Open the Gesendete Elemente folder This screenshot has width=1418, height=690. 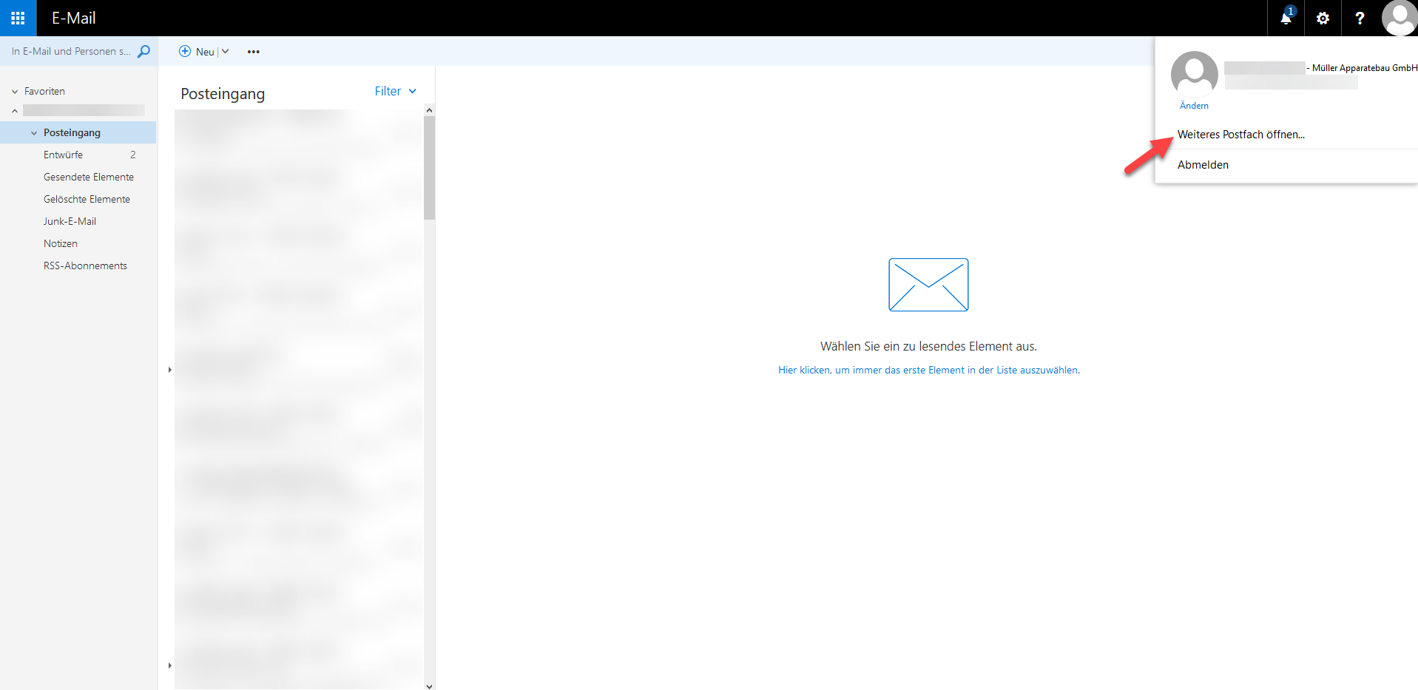pyautogui.click(x=89, y=177)
